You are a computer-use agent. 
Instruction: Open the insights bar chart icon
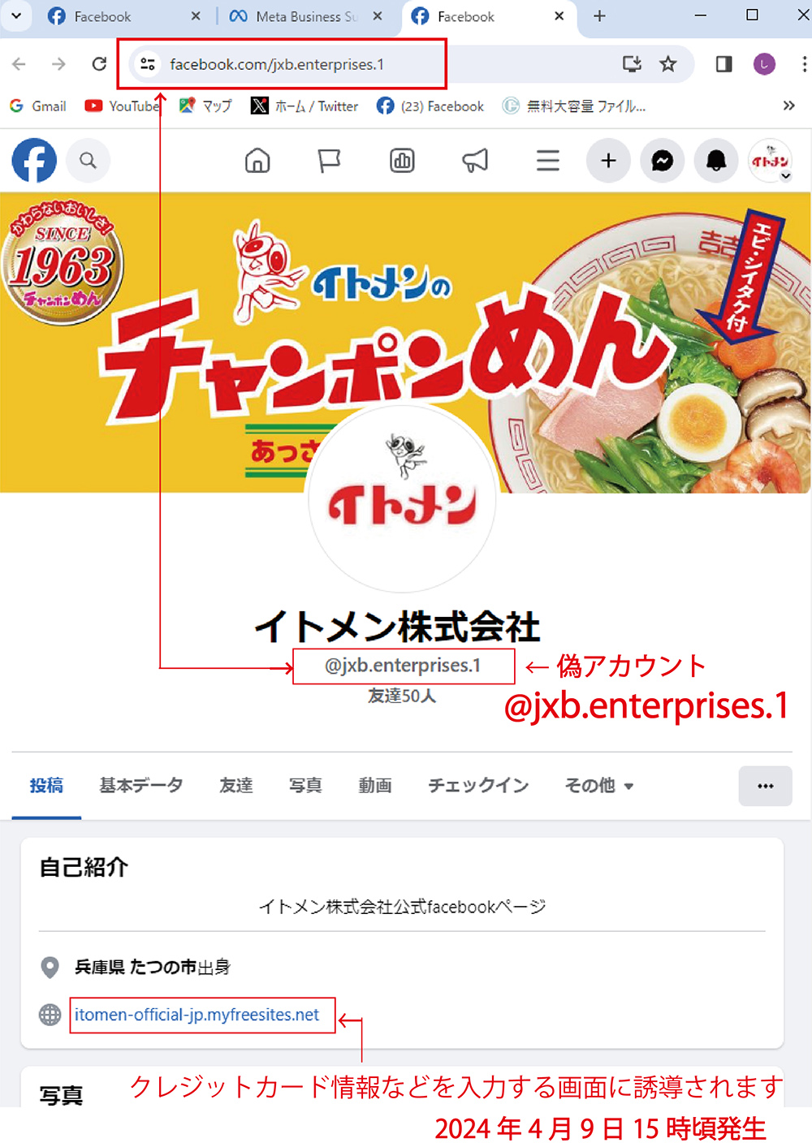tap(402, 161)
